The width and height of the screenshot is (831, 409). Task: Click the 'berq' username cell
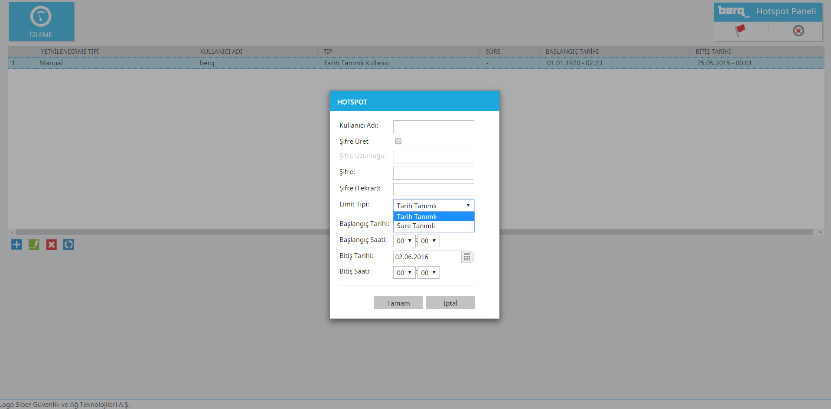coord(207,63)
